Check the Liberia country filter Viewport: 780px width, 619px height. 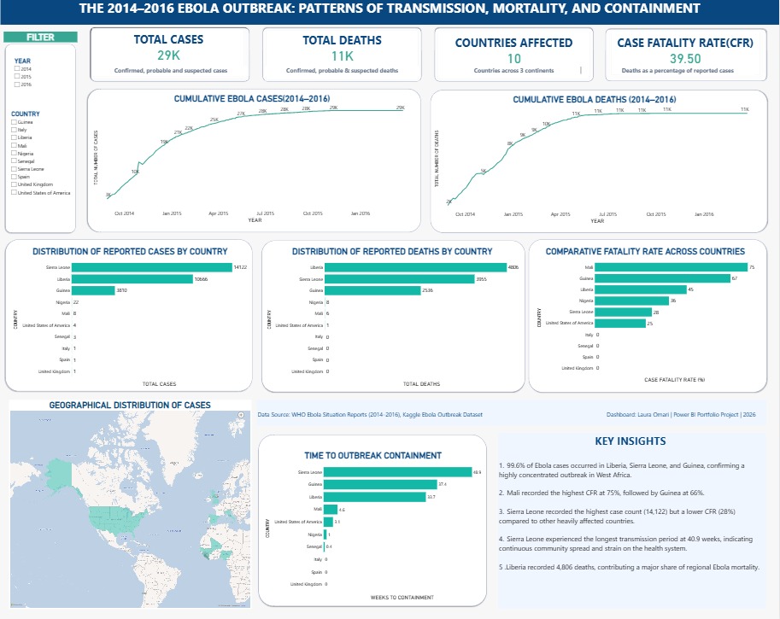tap(14, 137)
